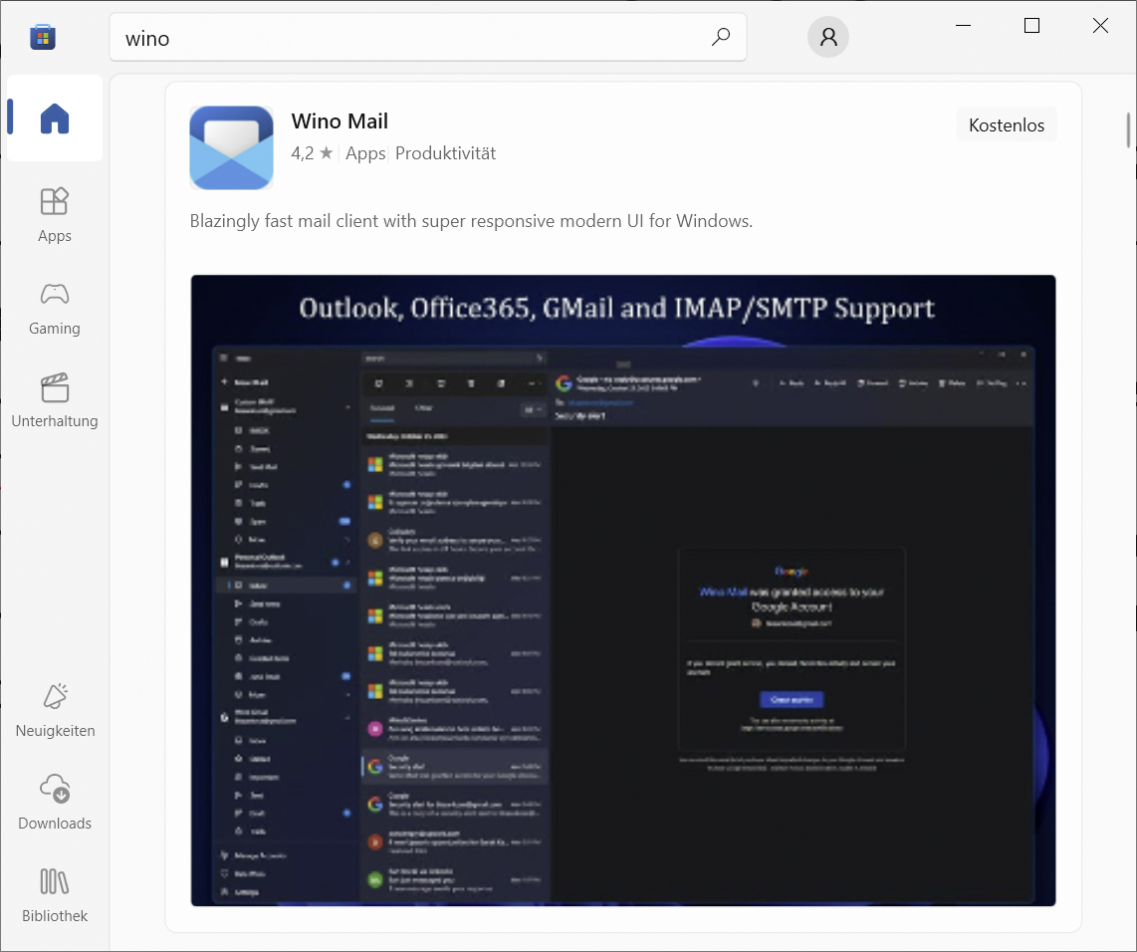The height and width of the screenshot is (952, 1137).
Task: Click the vertical scrollbar on the right
Action: [x=1127, y=131]
